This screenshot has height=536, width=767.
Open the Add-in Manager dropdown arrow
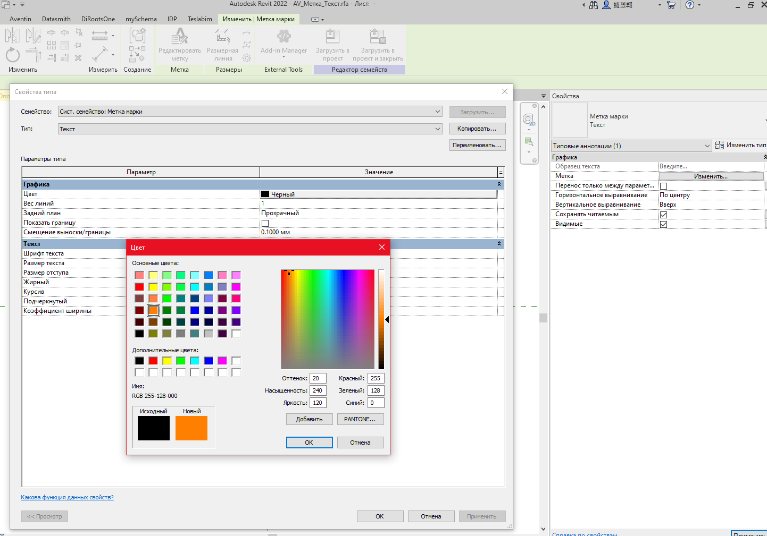pos(284,57)
